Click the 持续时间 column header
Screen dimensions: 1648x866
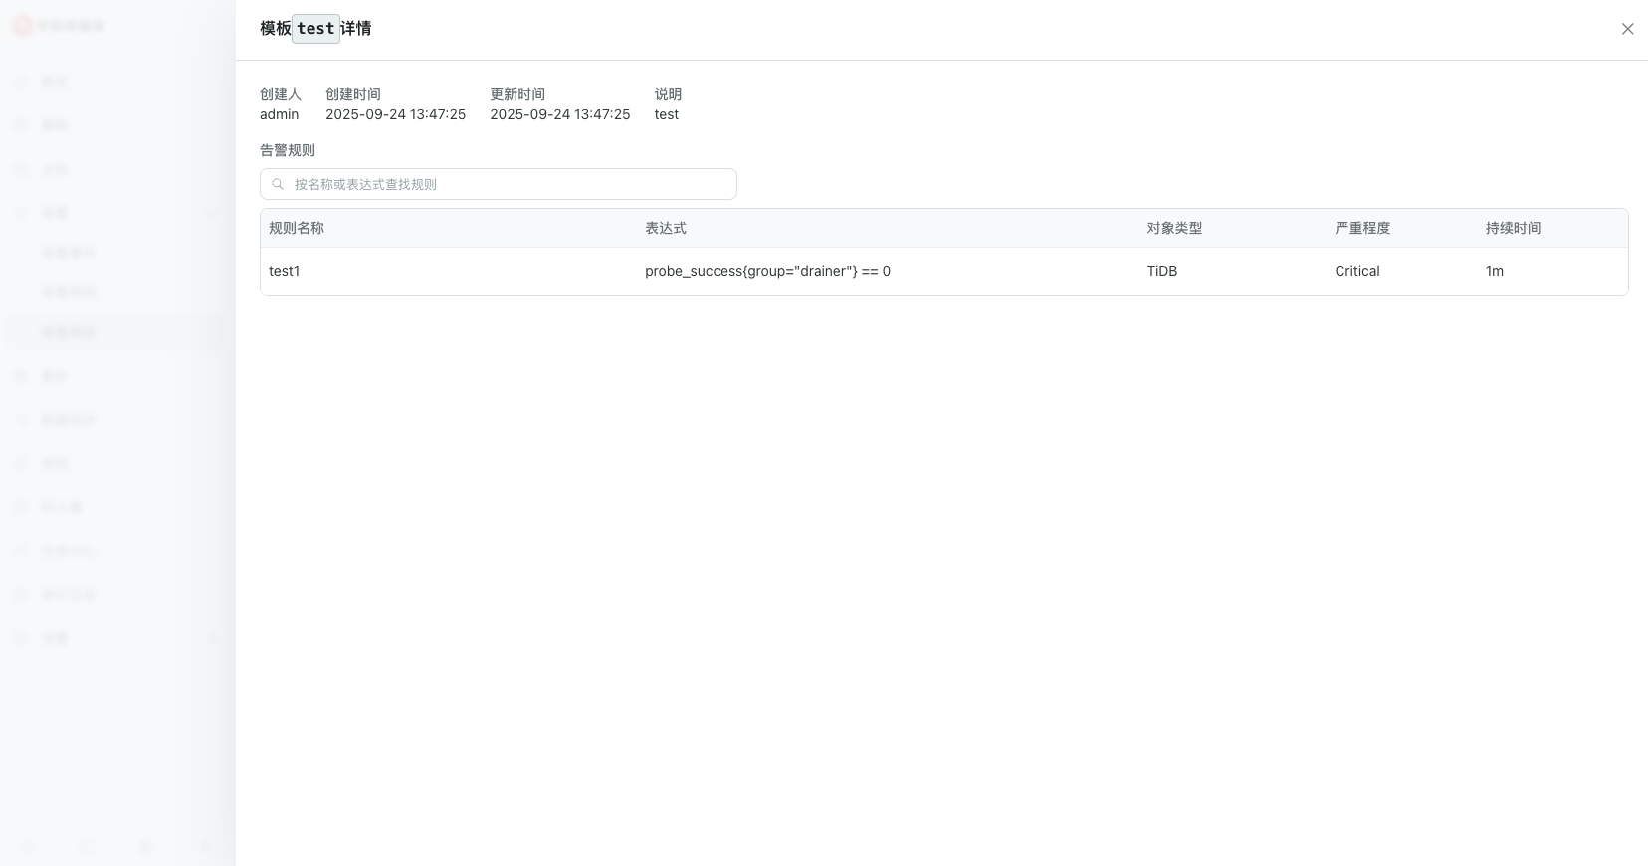pyautogui.click(x=1513, y=228)
